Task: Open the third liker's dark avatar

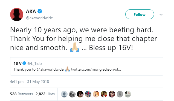Action: point(80,94)
